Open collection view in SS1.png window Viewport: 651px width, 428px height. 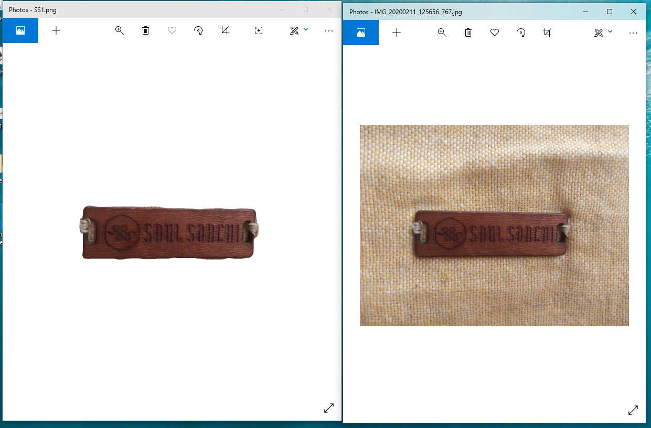(20, 30)
